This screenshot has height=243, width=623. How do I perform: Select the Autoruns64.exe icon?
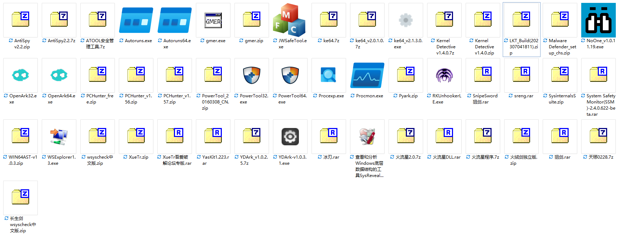[x=175, y=20]
